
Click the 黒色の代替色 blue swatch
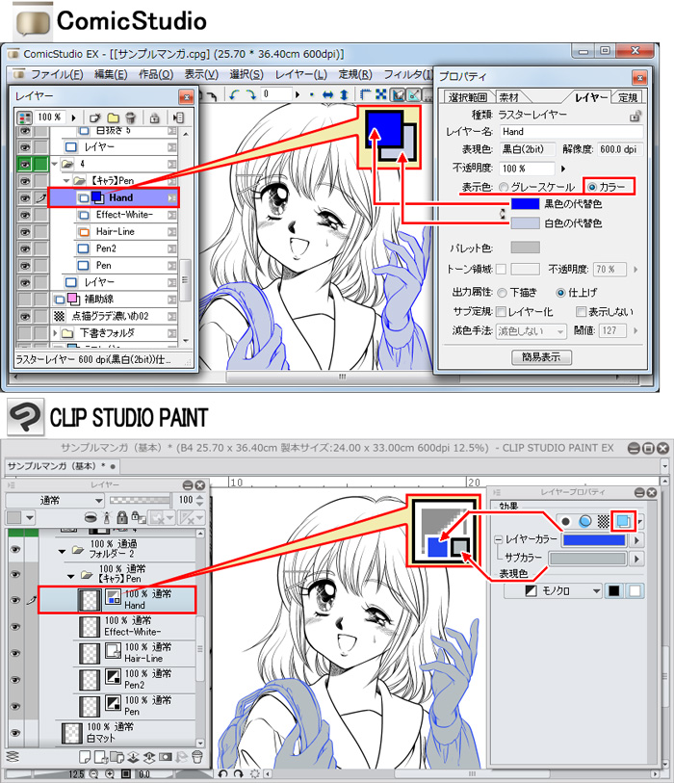(x=525, y=204)
